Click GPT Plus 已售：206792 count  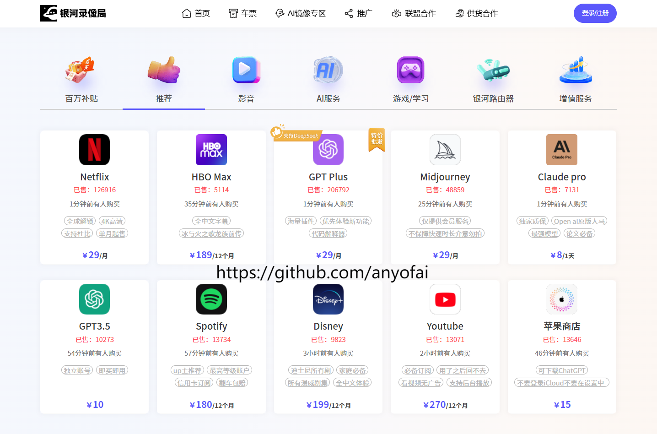[328, 190]
